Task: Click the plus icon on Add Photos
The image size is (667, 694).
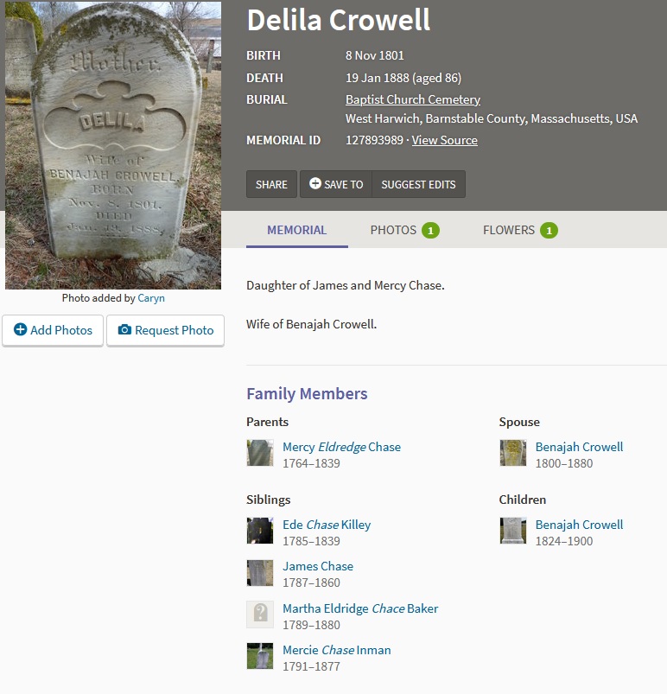Action: pyautogui.click(x=21, y=329)
